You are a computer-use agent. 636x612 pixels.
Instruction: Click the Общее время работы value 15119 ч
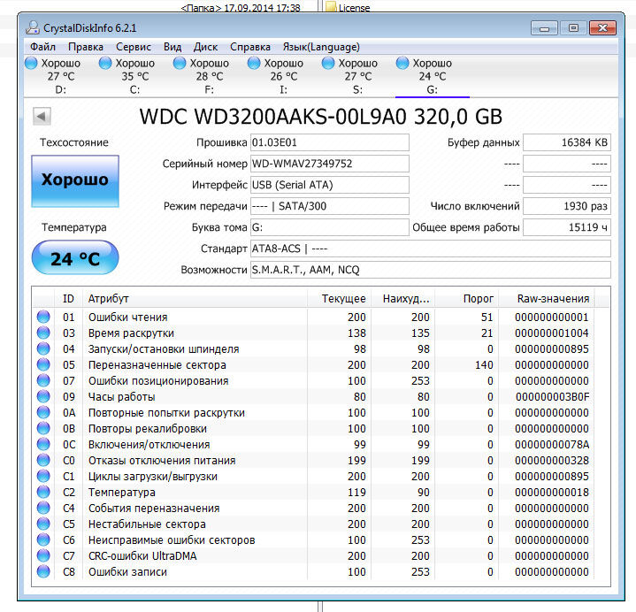pos(567,227)
